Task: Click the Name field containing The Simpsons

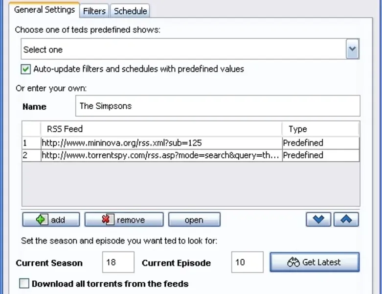Action: click(x=218, y=106)
